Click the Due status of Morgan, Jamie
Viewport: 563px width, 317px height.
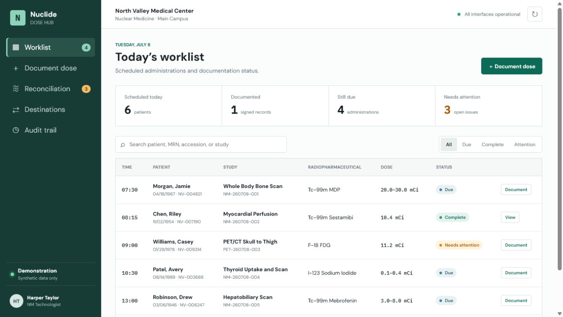(x=446, y=190)
